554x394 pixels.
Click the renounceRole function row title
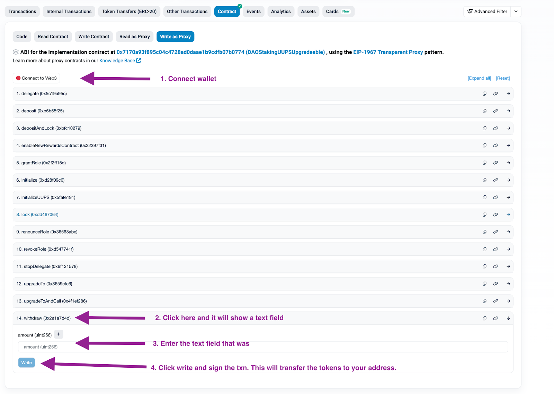[x=47, y=232]
